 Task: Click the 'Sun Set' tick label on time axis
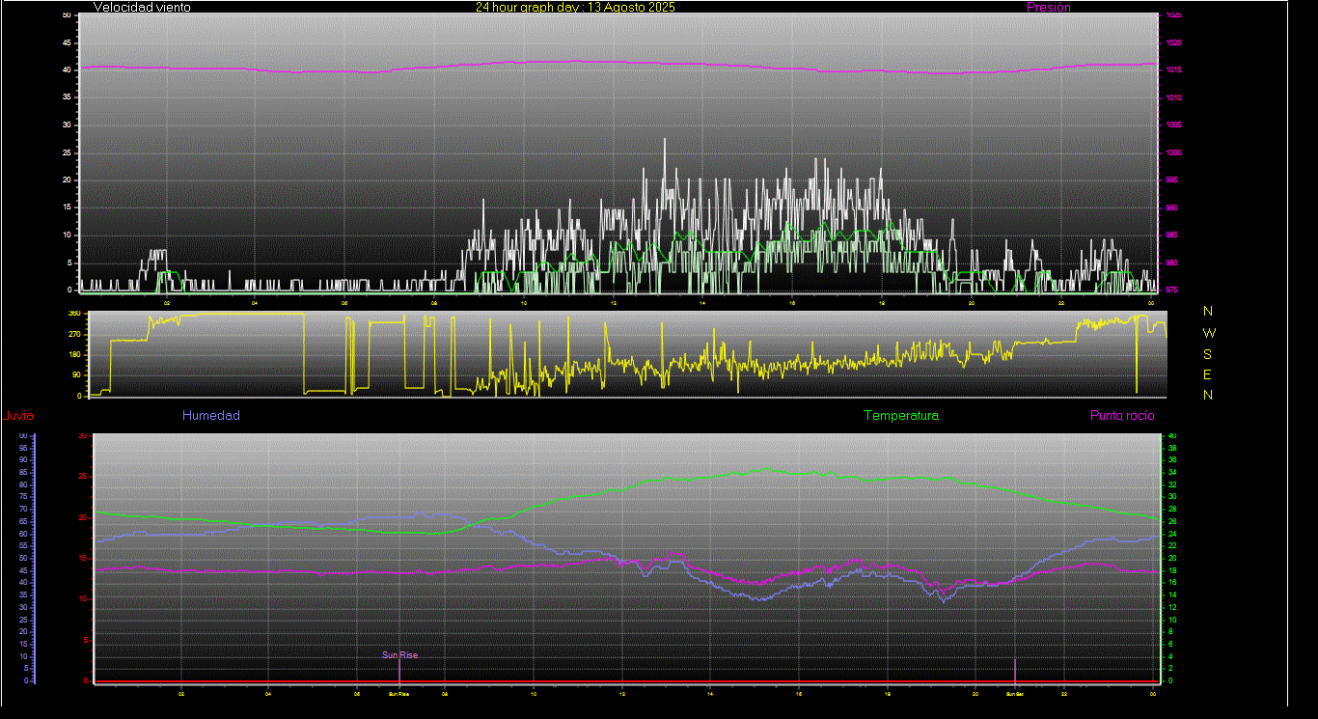[x=1015, y=694]
